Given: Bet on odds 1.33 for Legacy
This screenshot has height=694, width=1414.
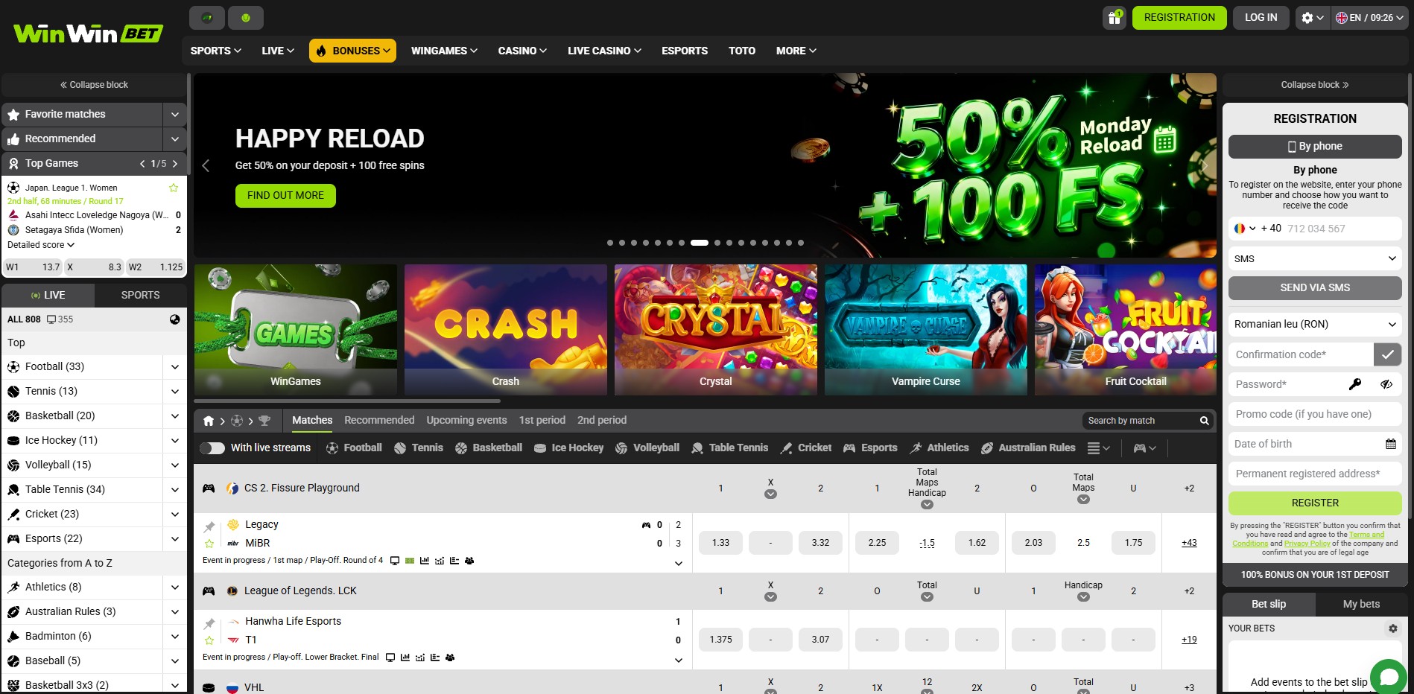Looking at the screenshot, I should [720, 543].
